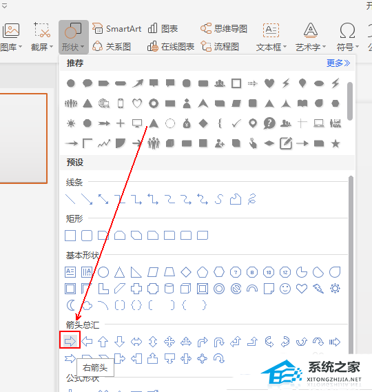372x392 pixels.
Task: Select the rounded rectangle shape under 矩形
Action: click(x=87, y=236)
